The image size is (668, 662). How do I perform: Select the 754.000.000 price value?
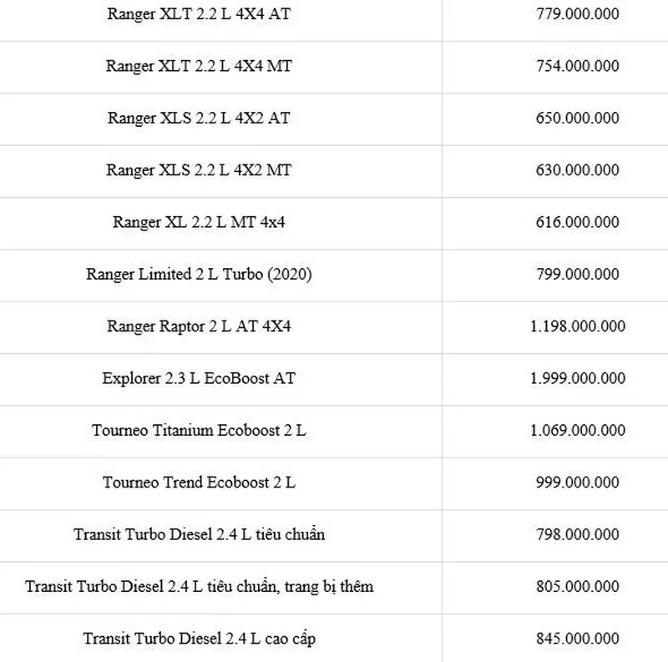(577, 66)
